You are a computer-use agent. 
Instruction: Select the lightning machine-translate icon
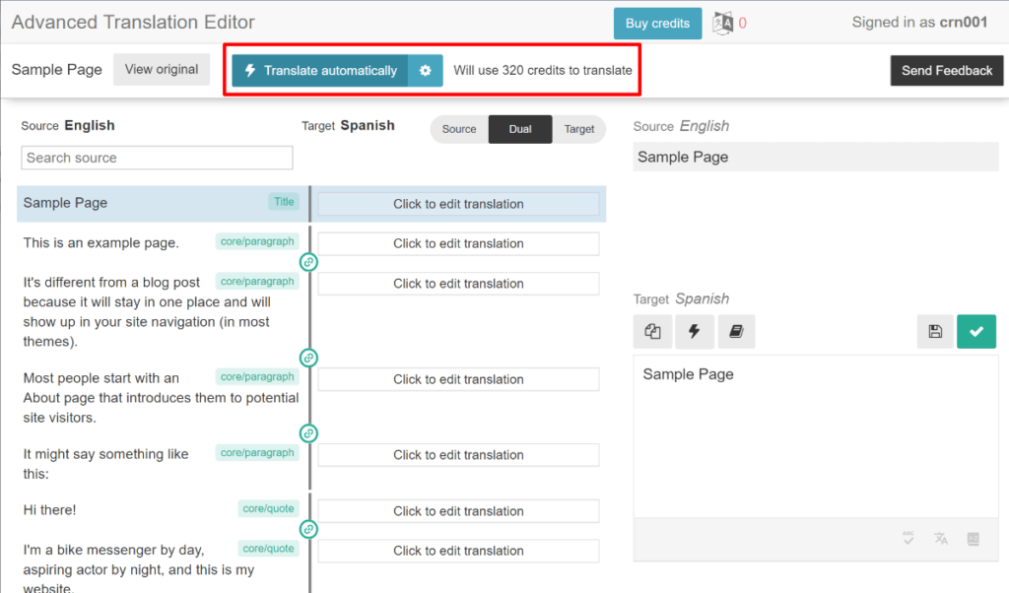coord(695,331)
